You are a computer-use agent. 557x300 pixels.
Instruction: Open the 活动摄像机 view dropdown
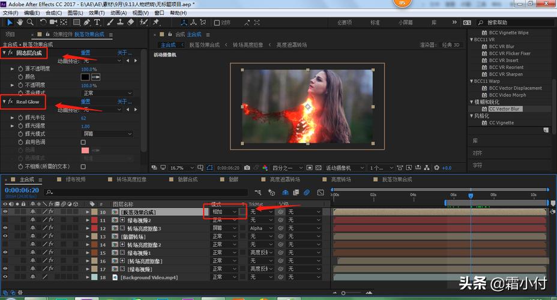345,168
